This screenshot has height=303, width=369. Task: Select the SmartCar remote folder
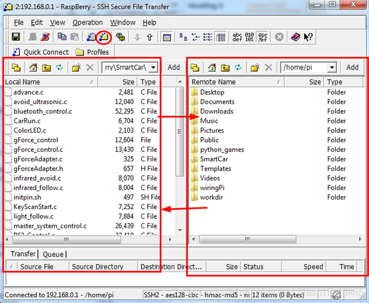(214, 159)
